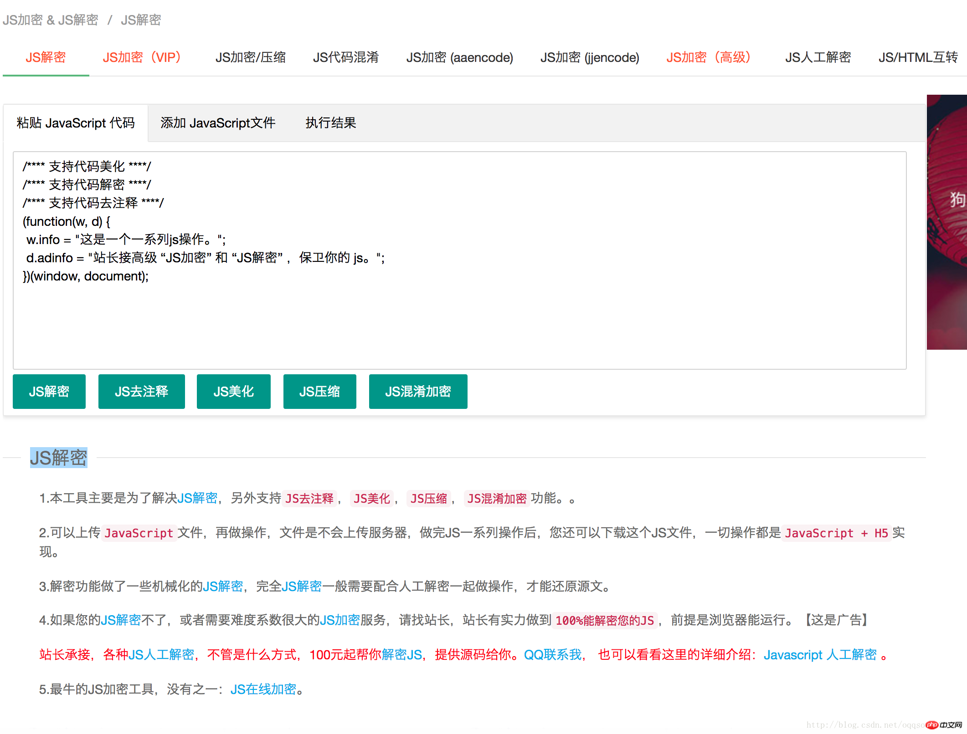This screenshot has height=734, width=967.
Task: Follow the QQ联系我 link
Action: (x=553, y=655)
